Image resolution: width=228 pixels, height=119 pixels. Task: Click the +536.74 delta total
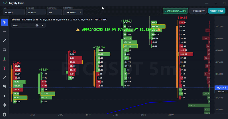tap(127, 21)
